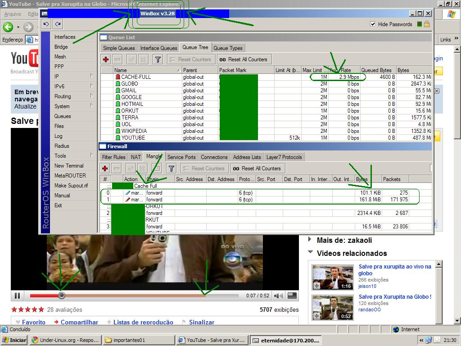Expand the Mais de: zakaoli section

[x=310, y=240]
